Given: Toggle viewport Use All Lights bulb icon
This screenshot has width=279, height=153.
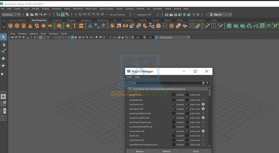Looking at the screenshot, I should (x=87, y=37).
